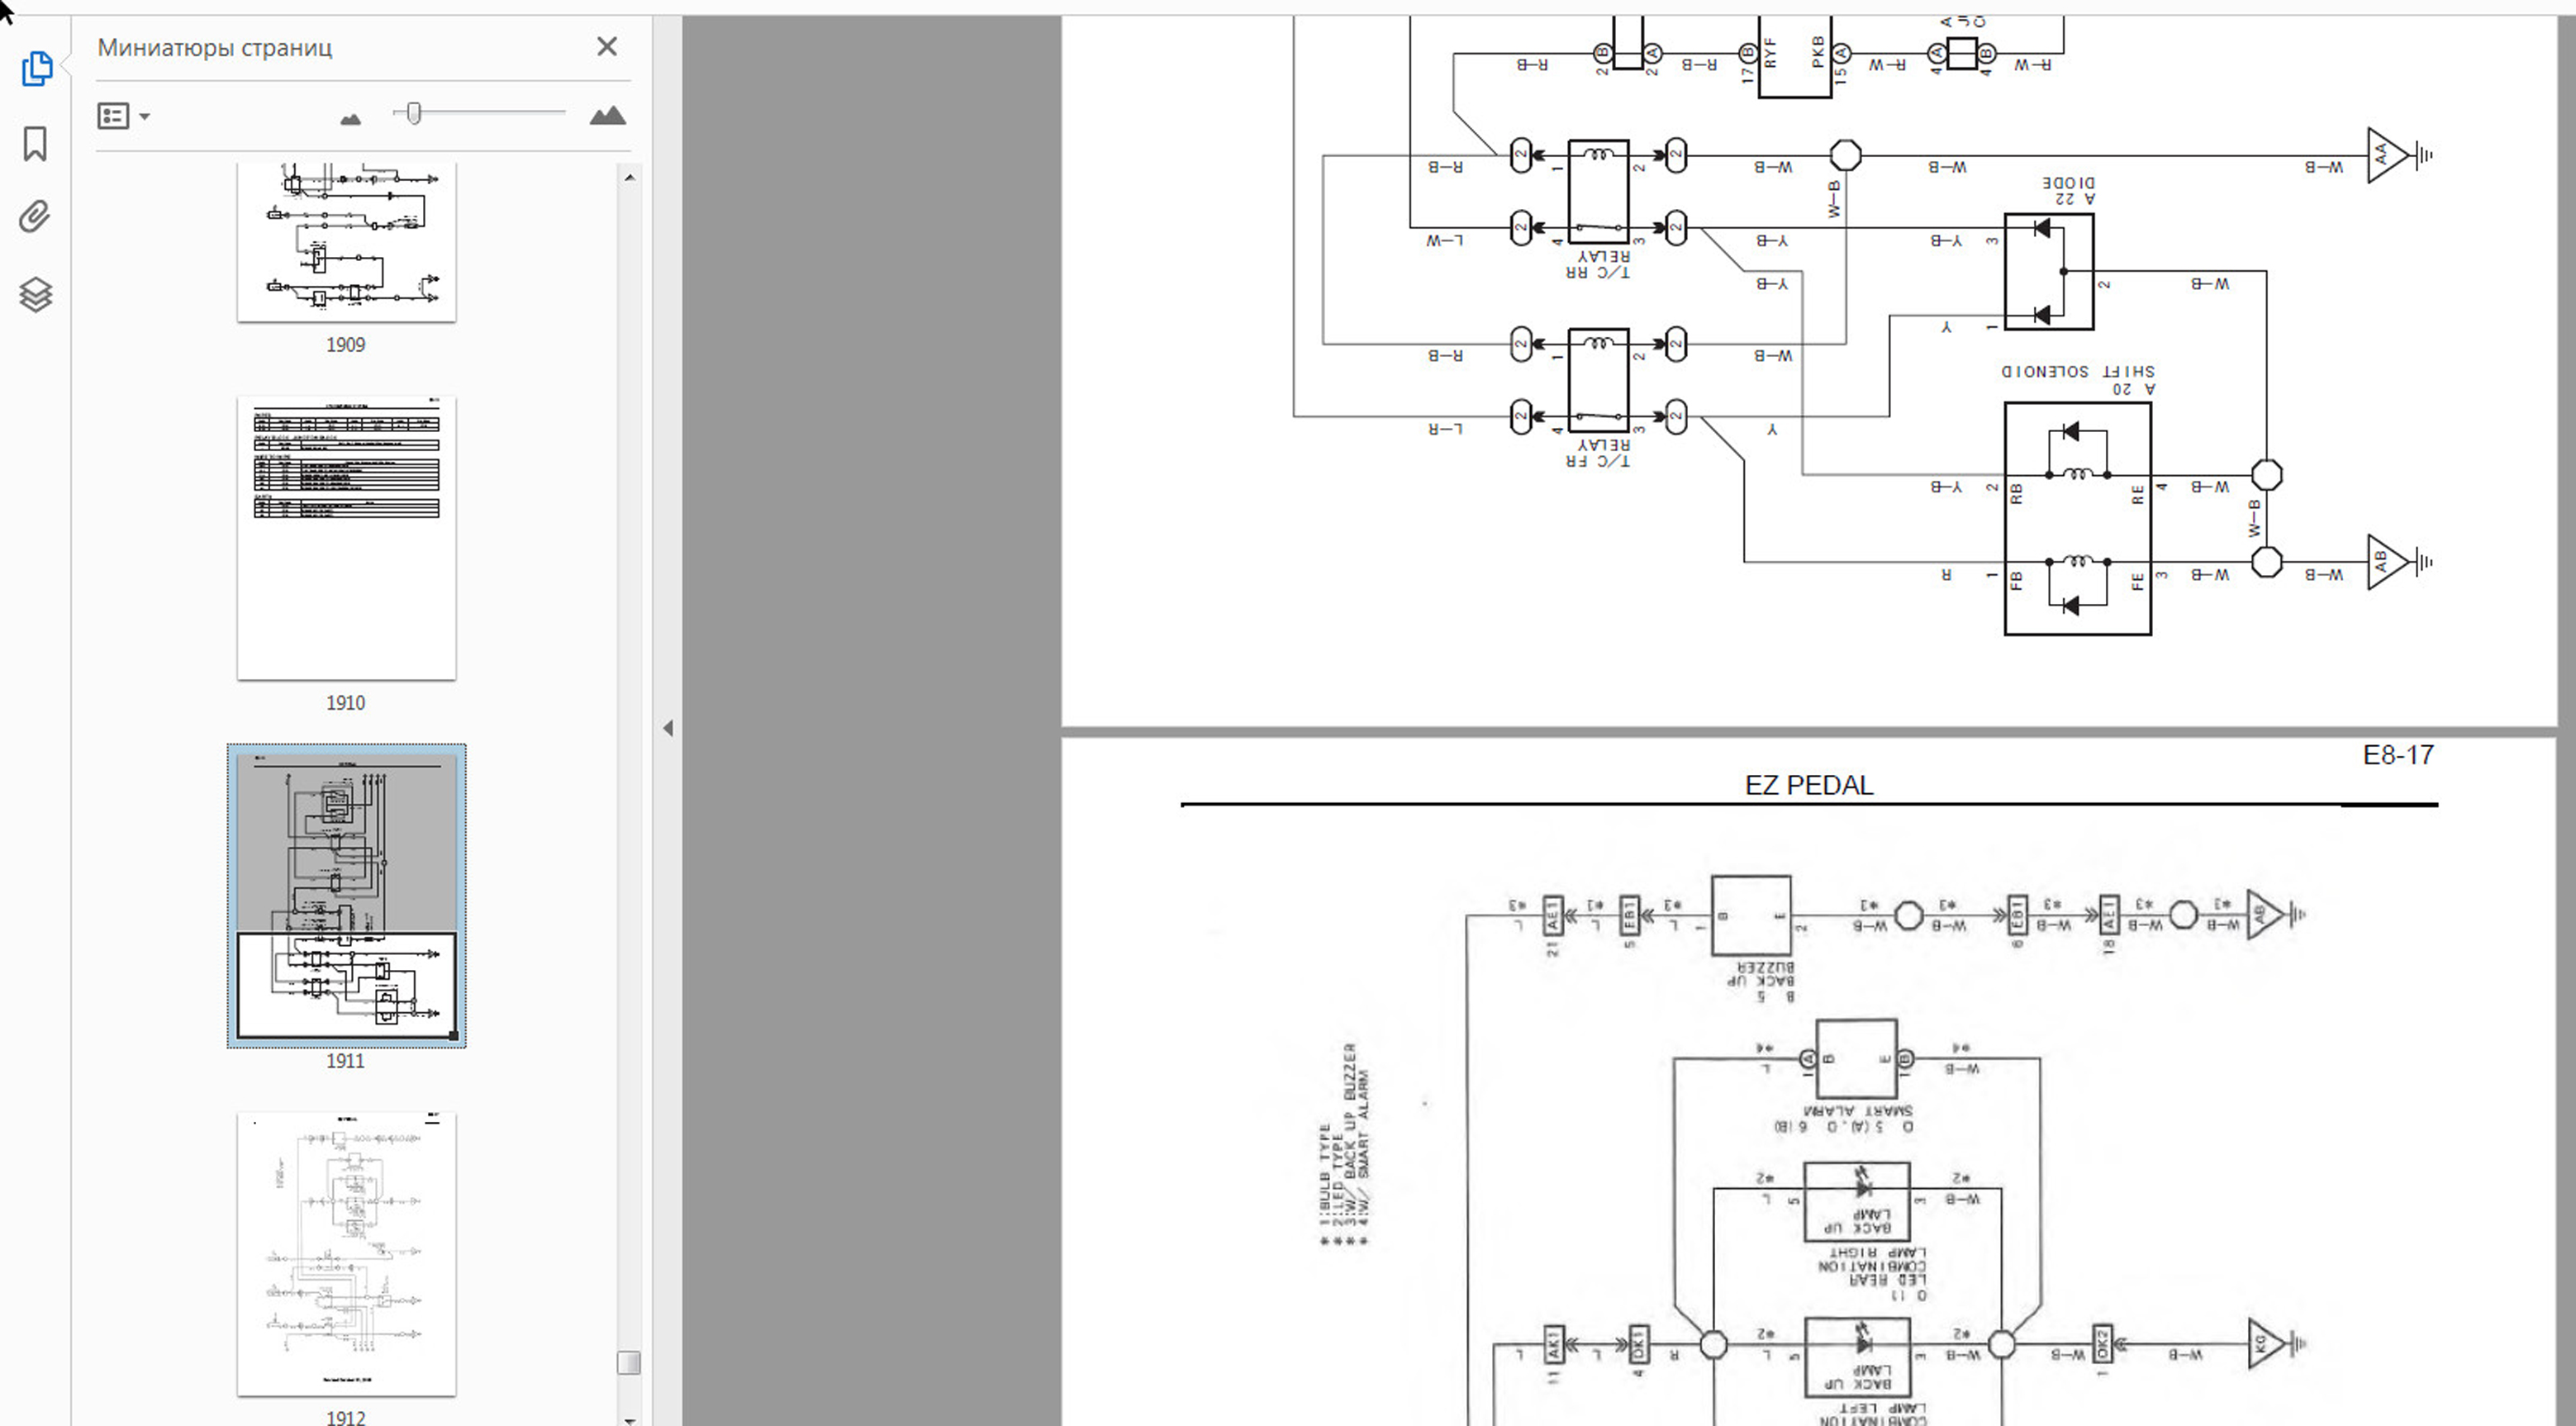Open the Bookmarks panel icon
Screen dimensions: 2576x1426
pyautogui.click(x=35, y=143)
